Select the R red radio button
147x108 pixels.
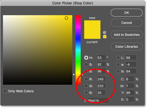point(86,79)
